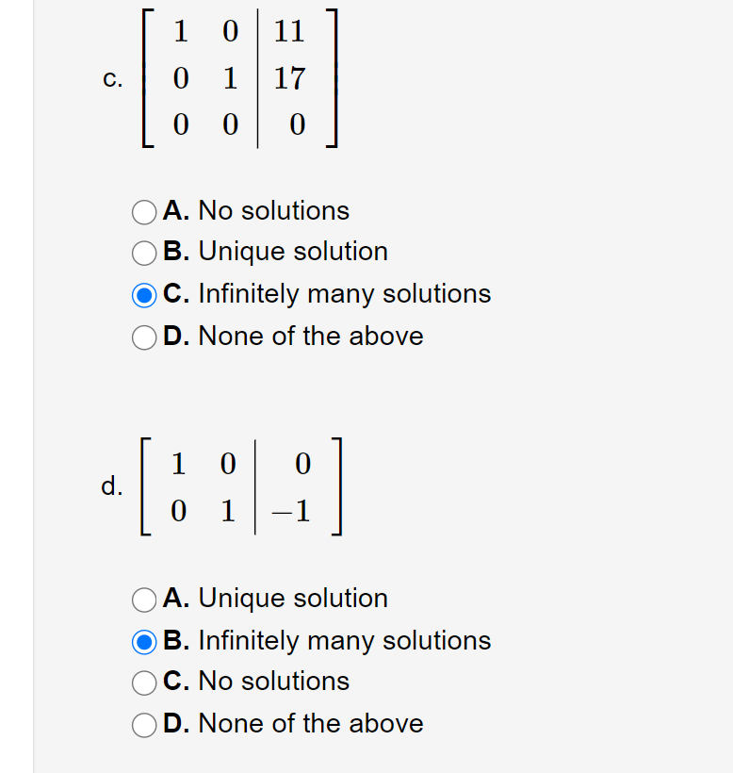Click the 'D. None of the above' label under question c
Image resolution: width=733 pixels, height=773 pixels.
coord(292,337)
